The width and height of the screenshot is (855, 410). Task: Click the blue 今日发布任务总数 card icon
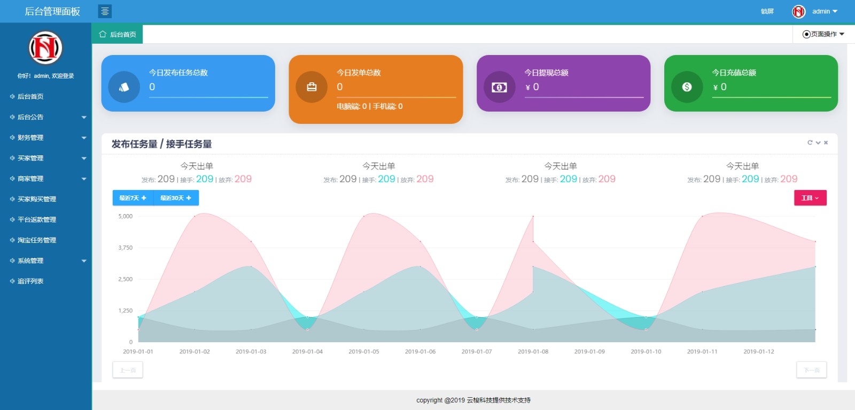click(124, 87)
